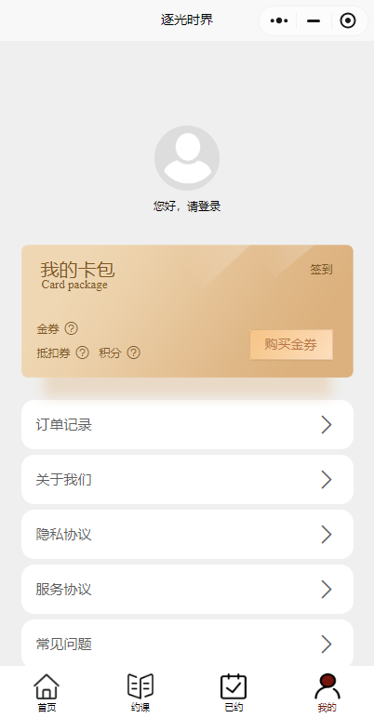This screenshot has width=374, height=718.
Task: Open the 我的卡包 Card package heading
Action: pos(77,275)
